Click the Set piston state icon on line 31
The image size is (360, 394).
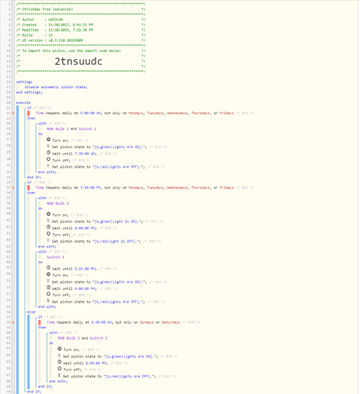coord(48,165)
